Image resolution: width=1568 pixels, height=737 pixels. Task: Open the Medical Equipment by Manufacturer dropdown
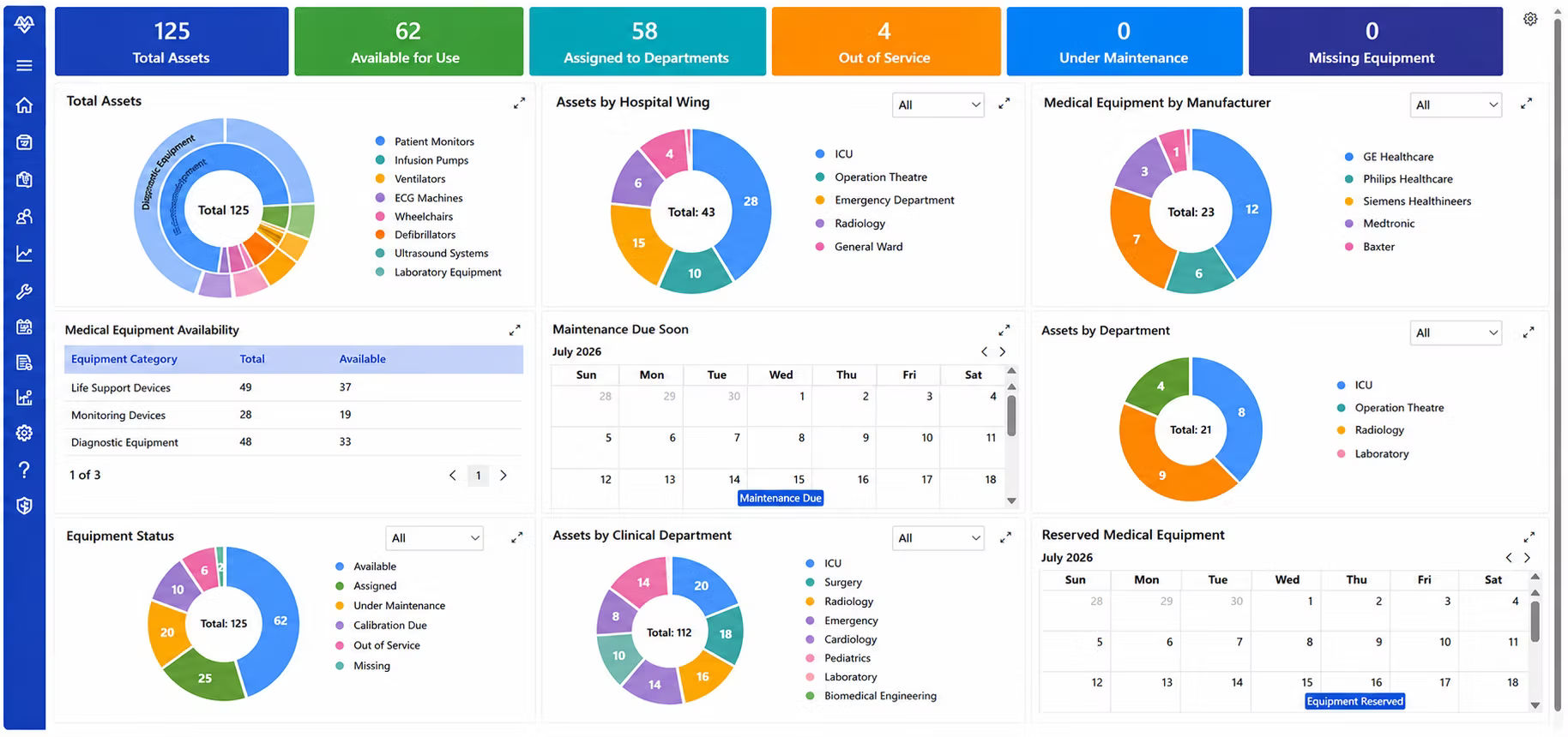(x=1456, y=105)
